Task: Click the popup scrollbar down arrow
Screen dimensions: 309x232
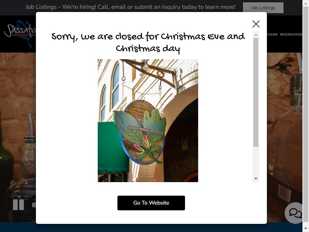Action: (x=256, y=179)
